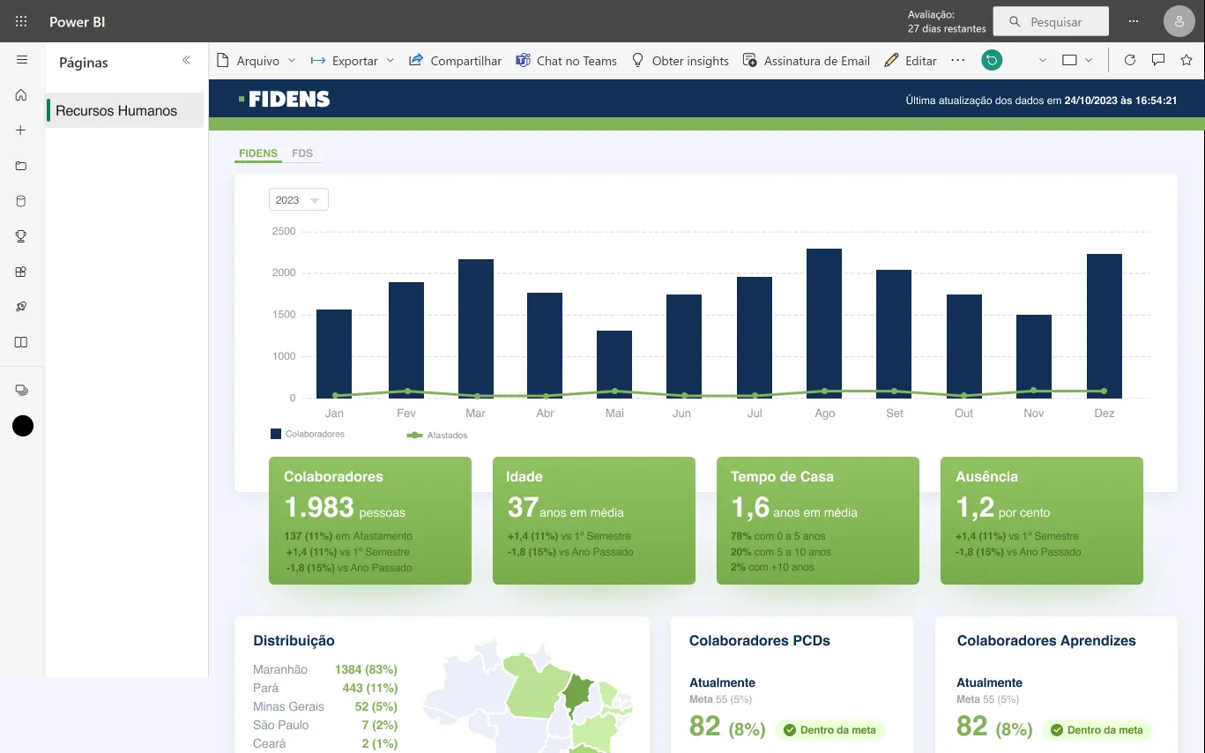Open the Power BI app launcher grid
The image size is (1205, 753).
21,21
